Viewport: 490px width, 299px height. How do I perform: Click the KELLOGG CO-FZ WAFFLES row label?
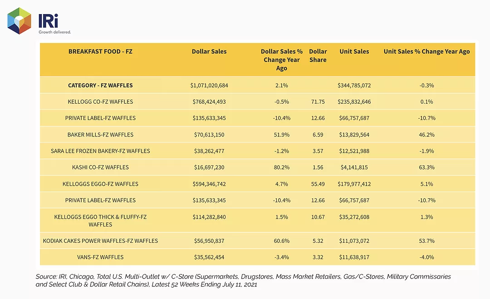tap(100, 102)
